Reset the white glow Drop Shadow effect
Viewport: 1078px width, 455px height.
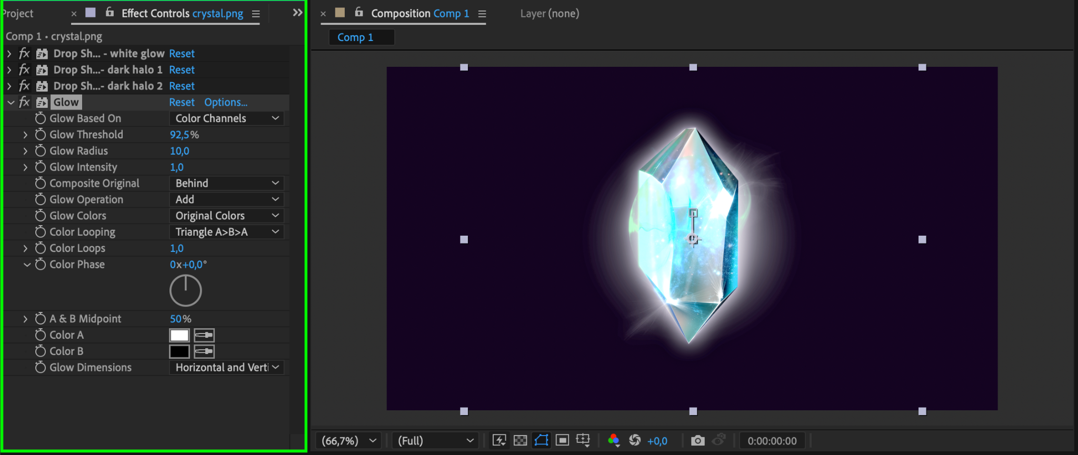coord(182,54)
